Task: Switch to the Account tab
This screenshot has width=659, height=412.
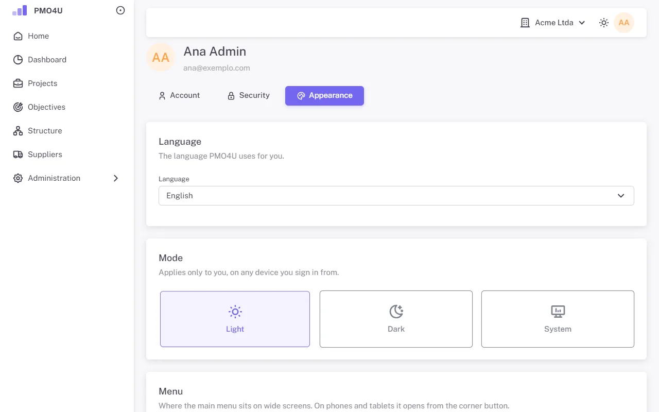Action: click(x=179, y=96)
